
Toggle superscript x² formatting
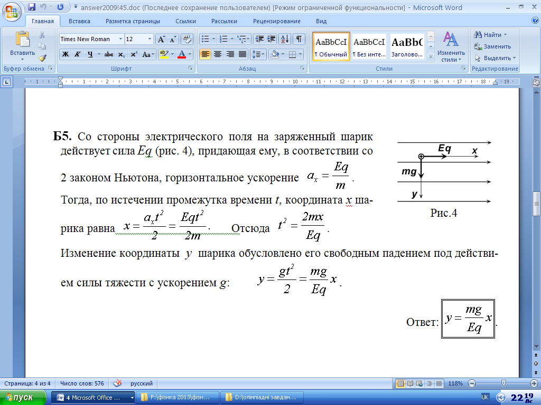pos(134,54)
